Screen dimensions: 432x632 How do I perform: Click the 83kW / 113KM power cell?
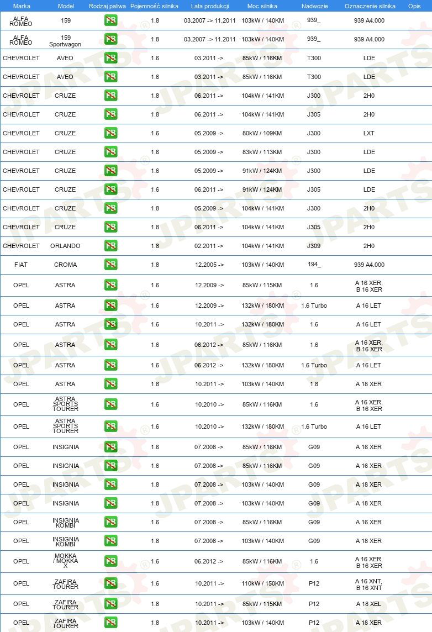click(262, 152)
